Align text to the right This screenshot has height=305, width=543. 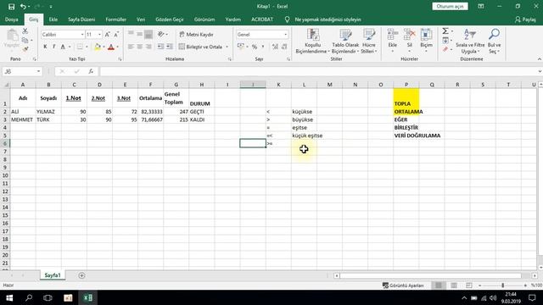pyautogui.click(x=148, y=47)
